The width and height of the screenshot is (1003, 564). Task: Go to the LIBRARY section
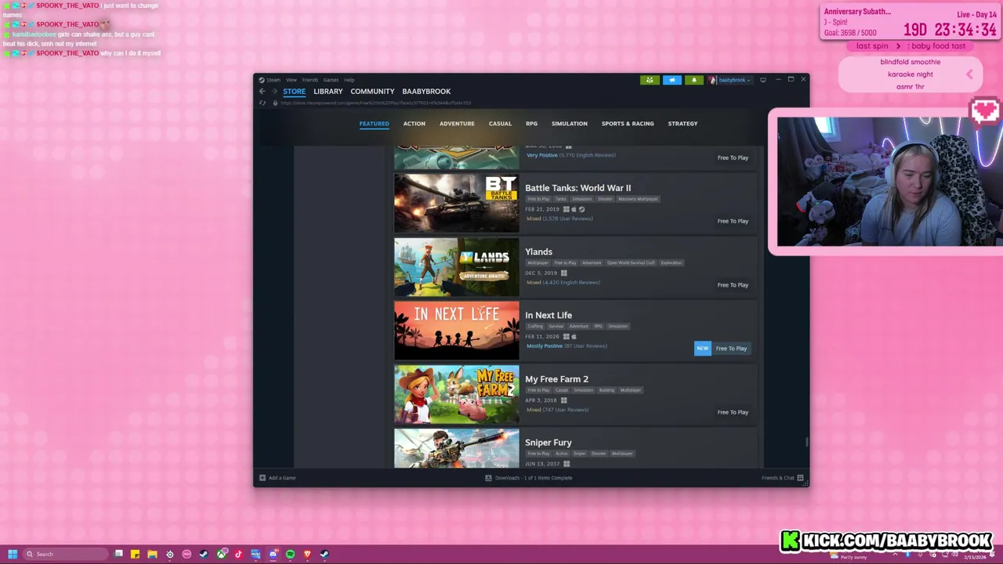[x=328, y=92]
